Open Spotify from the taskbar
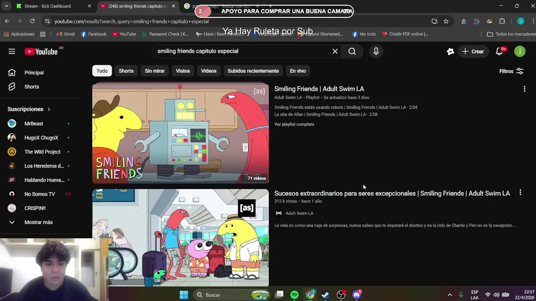 pos(294,295)
